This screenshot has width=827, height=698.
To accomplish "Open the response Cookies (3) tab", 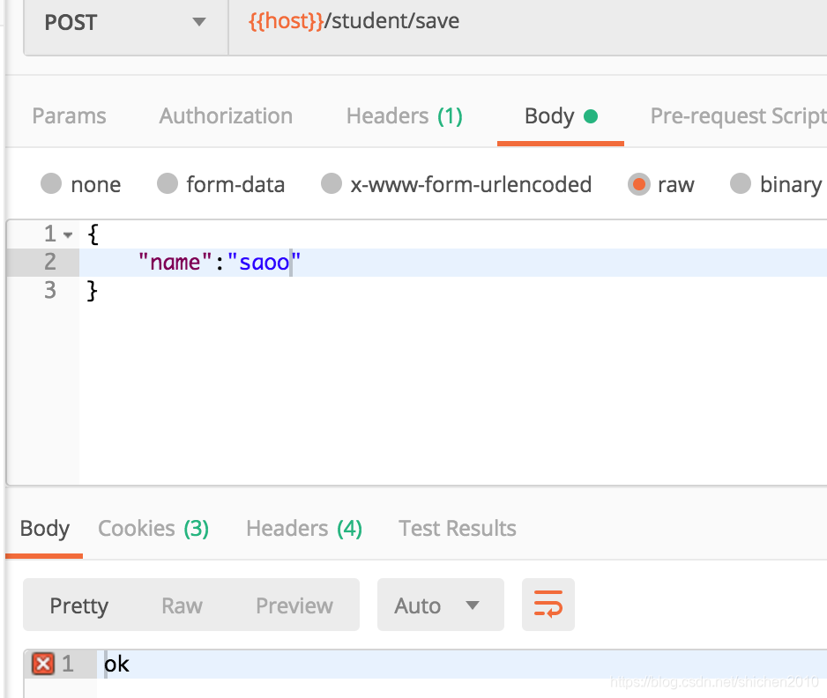I will point(153,529).
